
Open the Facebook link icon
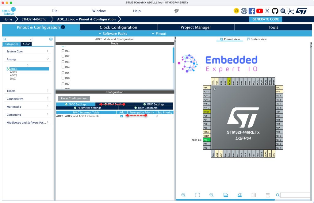tap(252, 11)
